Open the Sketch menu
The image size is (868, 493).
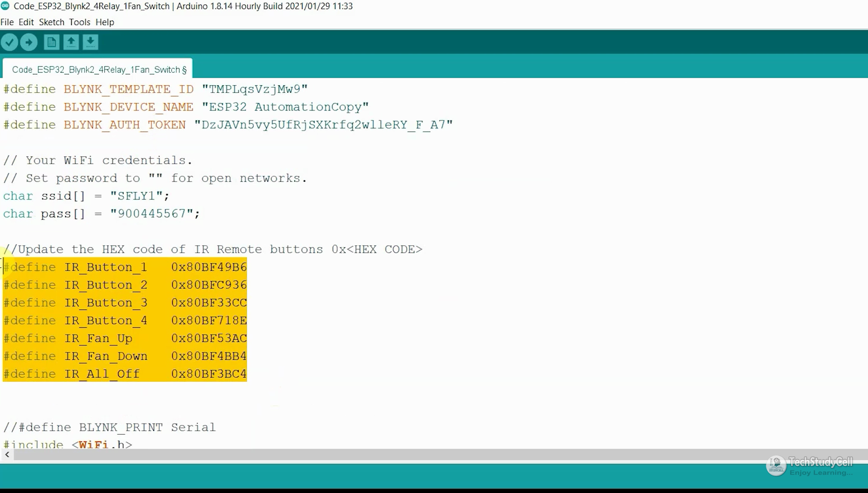pyautogui.click(x=51, y=22)
